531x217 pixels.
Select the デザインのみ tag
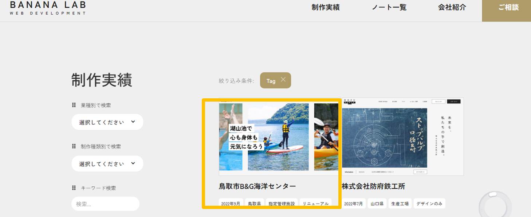[429, 204]
